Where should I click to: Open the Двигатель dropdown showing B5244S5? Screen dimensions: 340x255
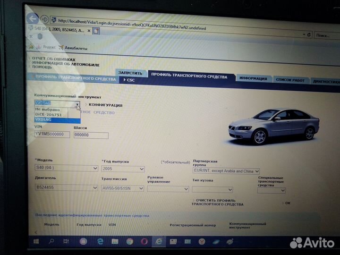point(67,187)
